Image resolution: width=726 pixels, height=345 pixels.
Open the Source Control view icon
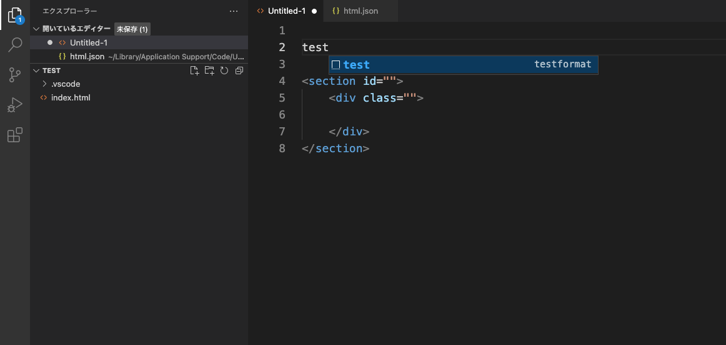point(15,75)
